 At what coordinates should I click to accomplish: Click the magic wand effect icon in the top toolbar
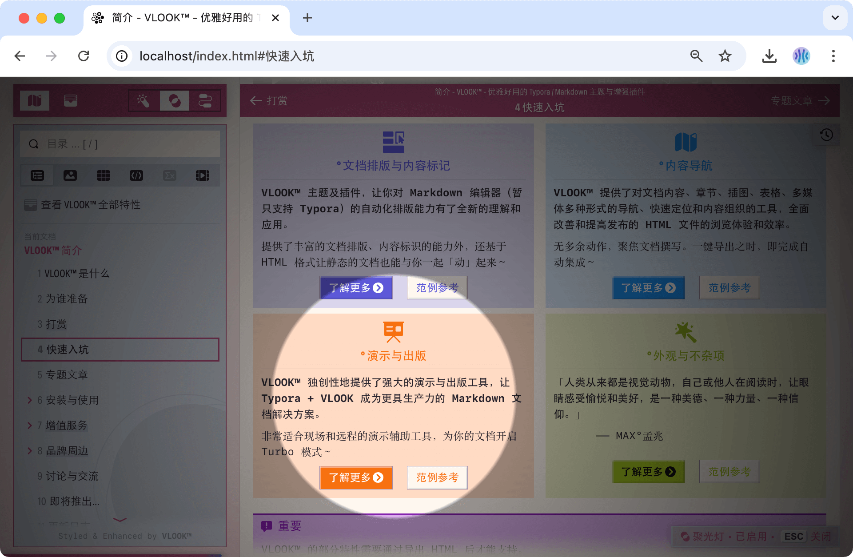coord(143,100)
